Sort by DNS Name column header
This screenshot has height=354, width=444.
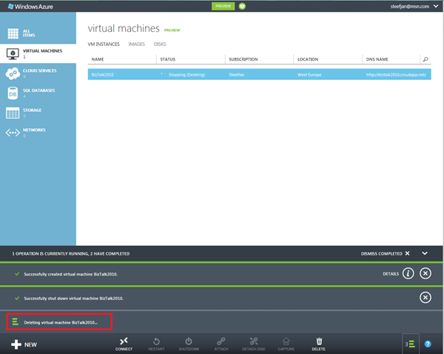click(x=377, y=59)
